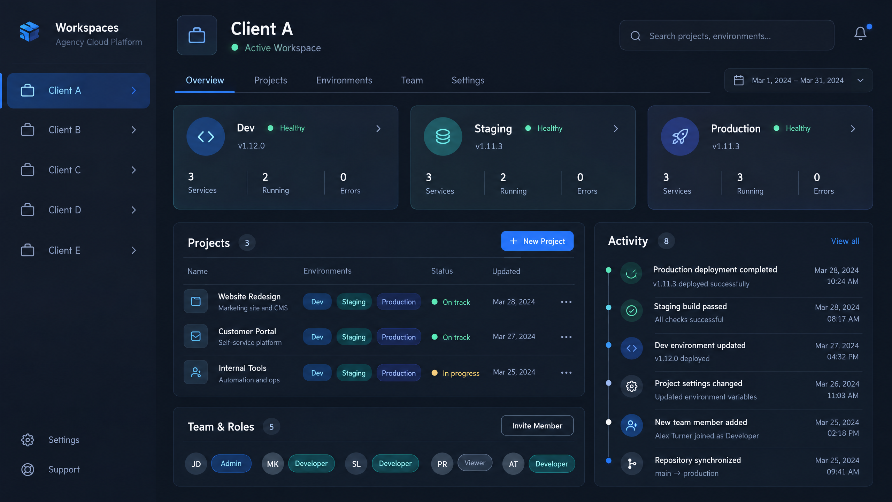Click the Dev version "v1.12.0" text
The width and height of the screenshot is (892, 502).
tap(251, 145)
